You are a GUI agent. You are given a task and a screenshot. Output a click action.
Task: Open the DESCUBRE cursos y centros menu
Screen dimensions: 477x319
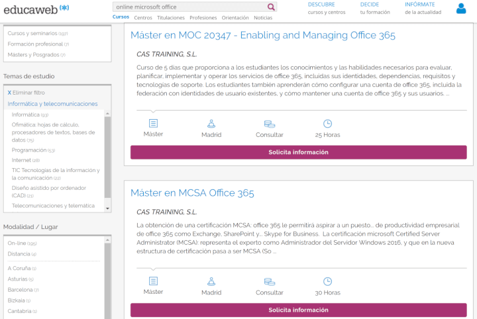click(327, 8)
